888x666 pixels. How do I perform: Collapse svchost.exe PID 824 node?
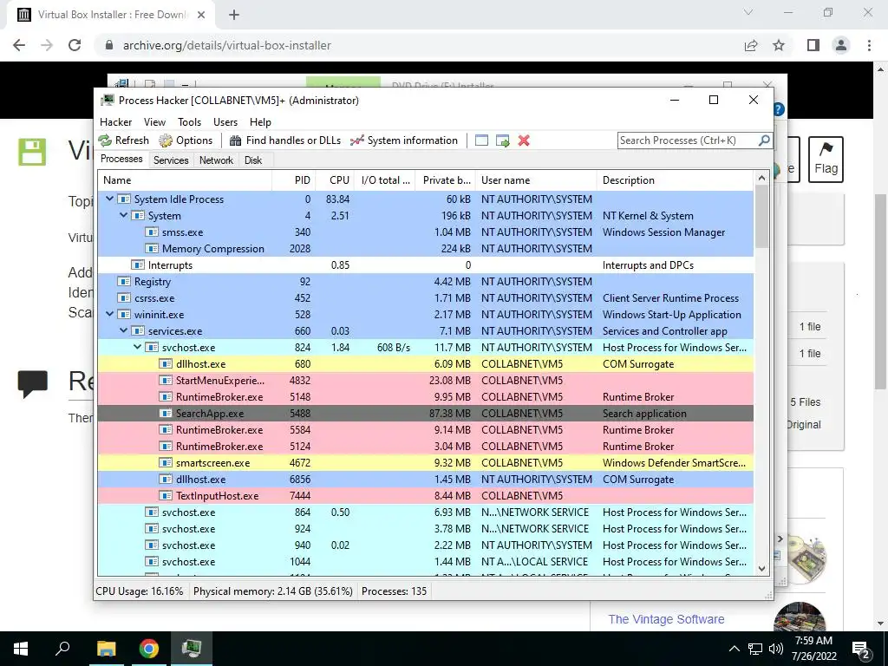click(138, 347)
